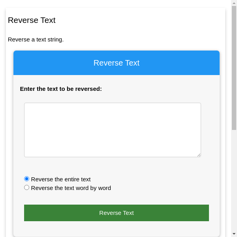Click the blue "Reverse Text" card header

[117, 63]
